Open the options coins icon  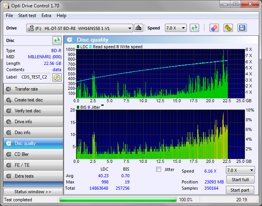(228, 28)
